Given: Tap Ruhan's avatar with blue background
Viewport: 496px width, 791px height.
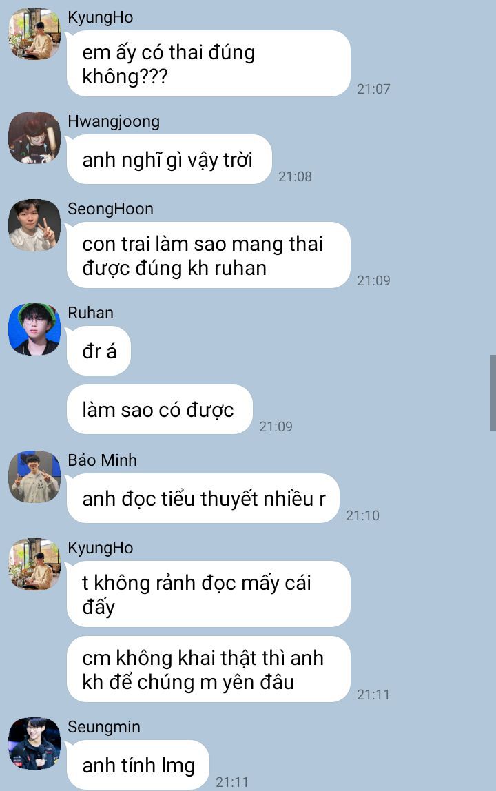Looking at the screenshot, I should (34, 329).
